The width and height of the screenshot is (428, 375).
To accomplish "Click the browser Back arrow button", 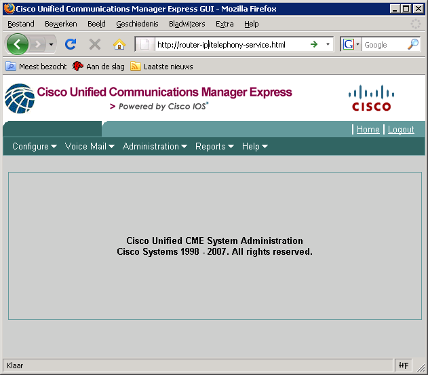I will (18, 44).
